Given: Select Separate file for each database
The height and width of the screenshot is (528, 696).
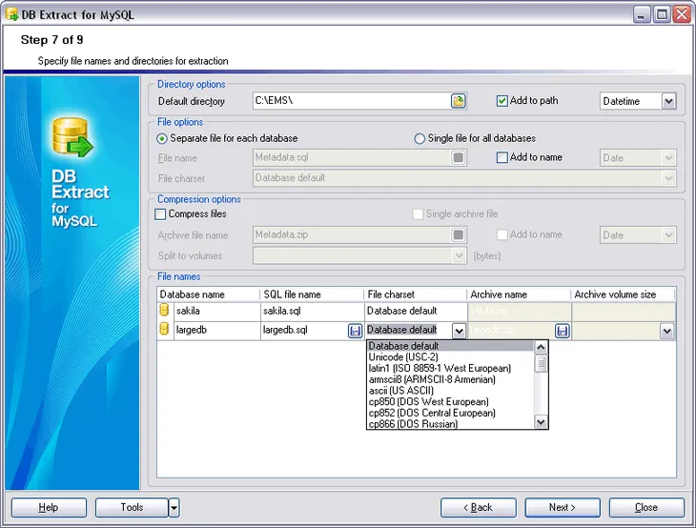Looking at the screenshot, I should click(162, 138).
